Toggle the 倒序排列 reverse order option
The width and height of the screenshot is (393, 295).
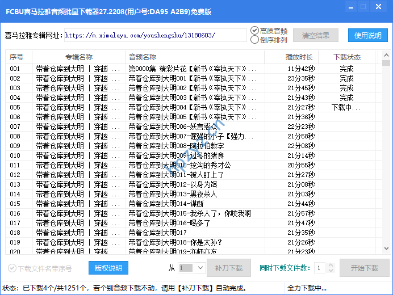[254, 40]
